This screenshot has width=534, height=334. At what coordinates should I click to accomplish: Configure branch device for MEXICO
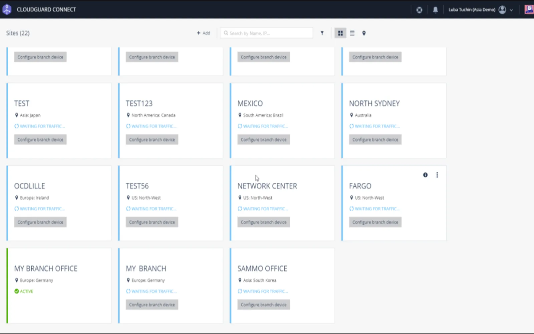pyautogui.click(x=264, y=140)
